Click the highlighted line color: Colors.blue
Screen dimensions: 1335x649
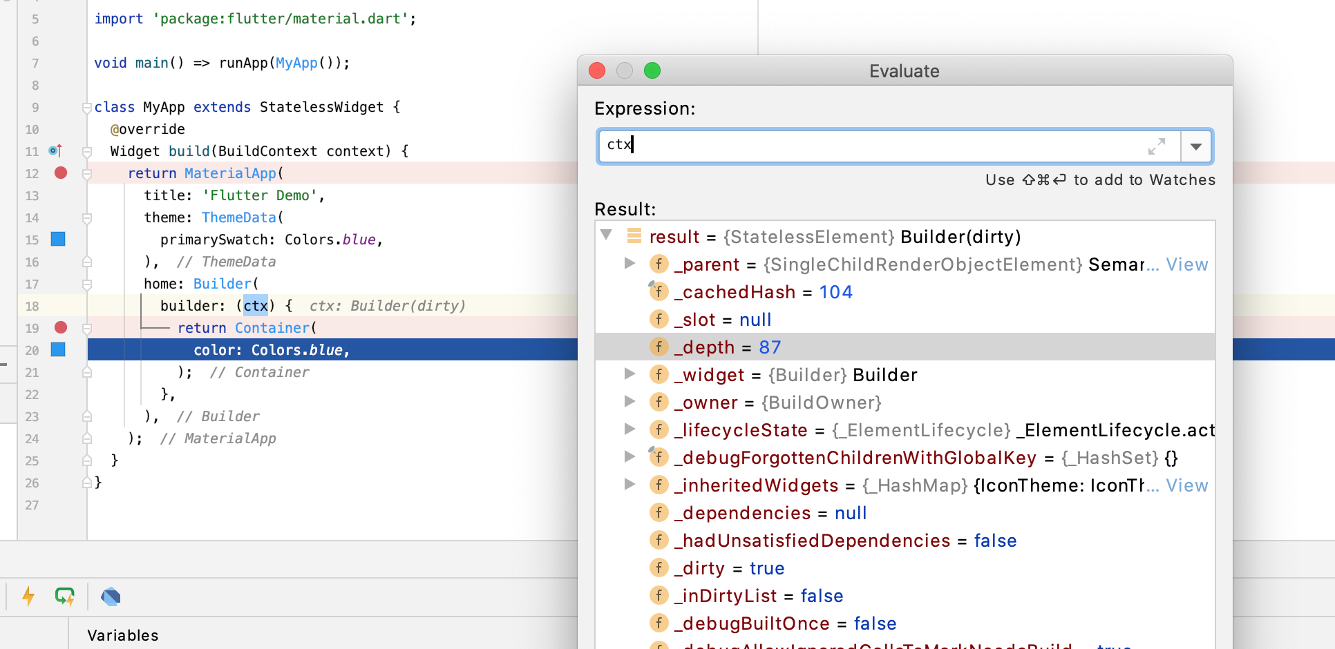tap(272, 350)
